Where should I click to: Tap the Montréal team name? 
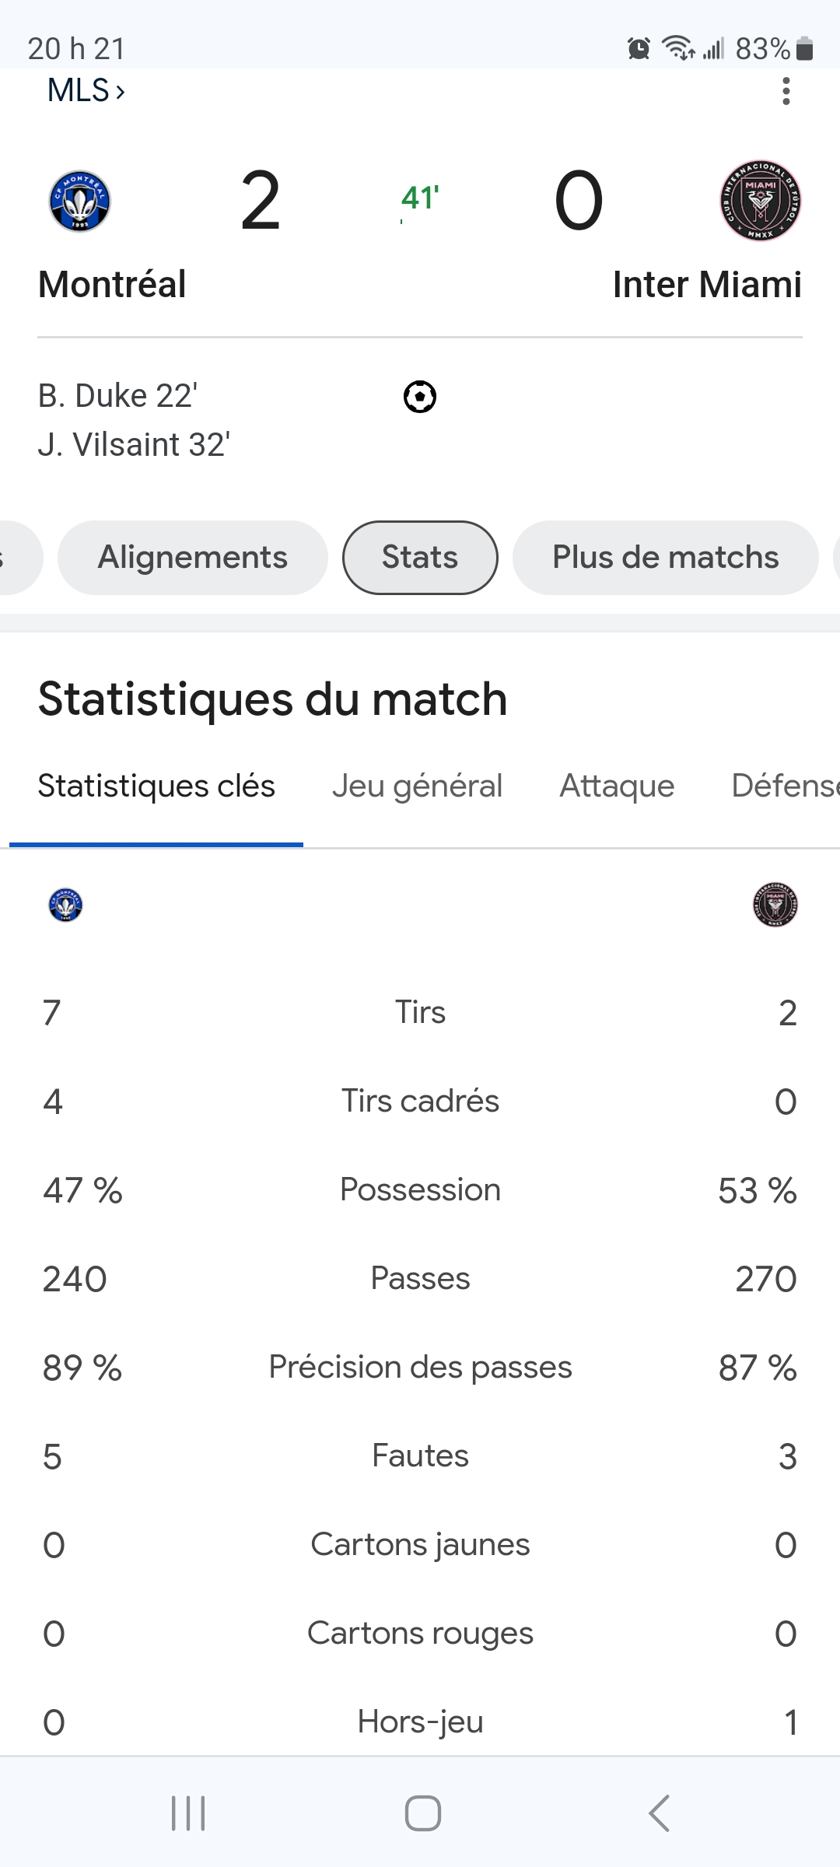[112, 284]
